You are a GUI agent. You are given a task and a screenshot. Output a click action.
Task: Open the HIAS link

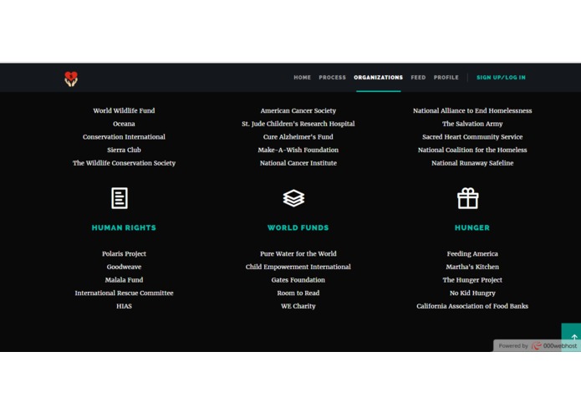(x=124, y=306)
